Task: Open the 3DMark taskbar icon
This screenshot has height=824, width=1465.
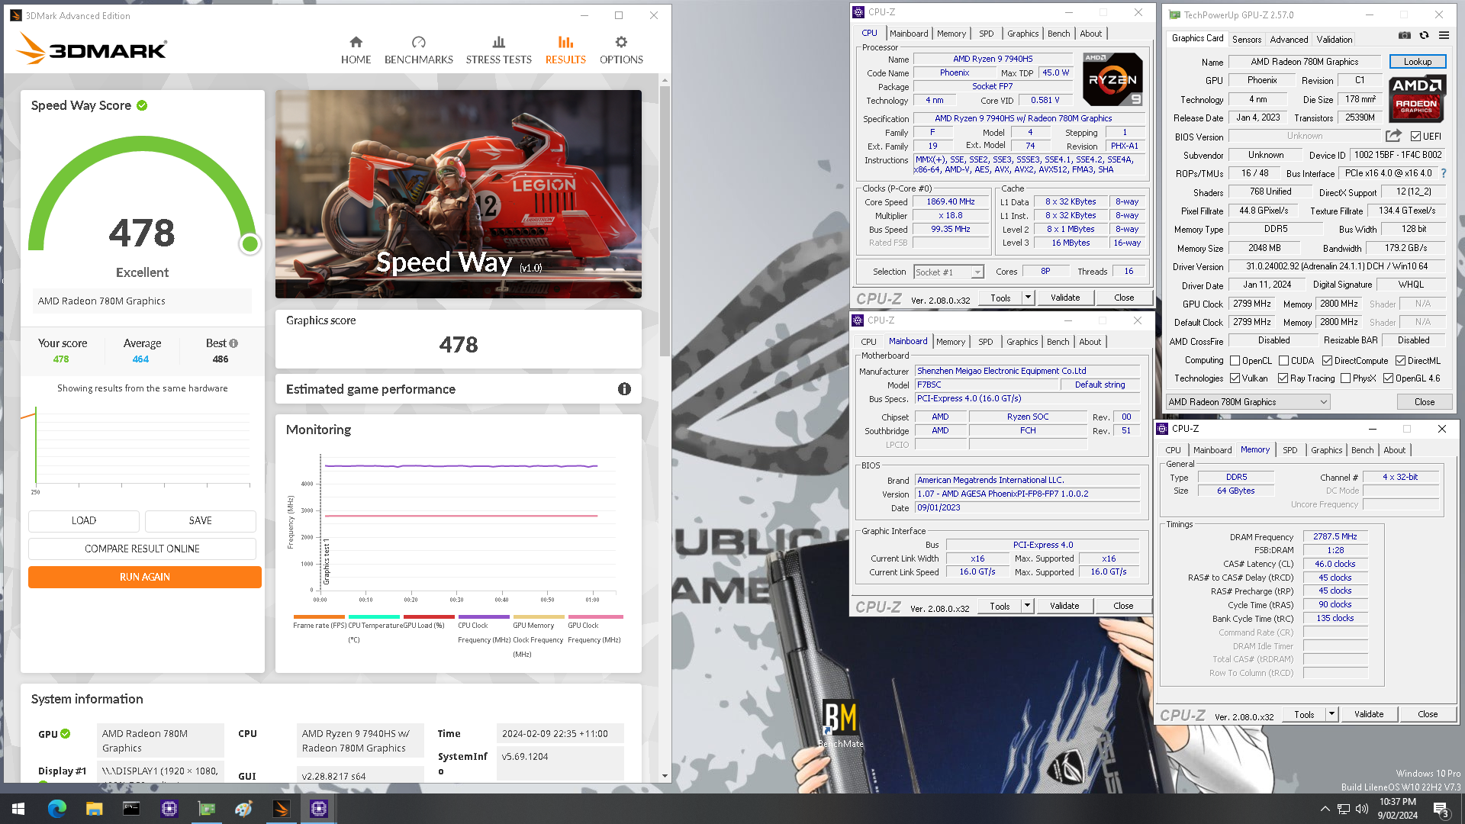Action: (281, 809)
